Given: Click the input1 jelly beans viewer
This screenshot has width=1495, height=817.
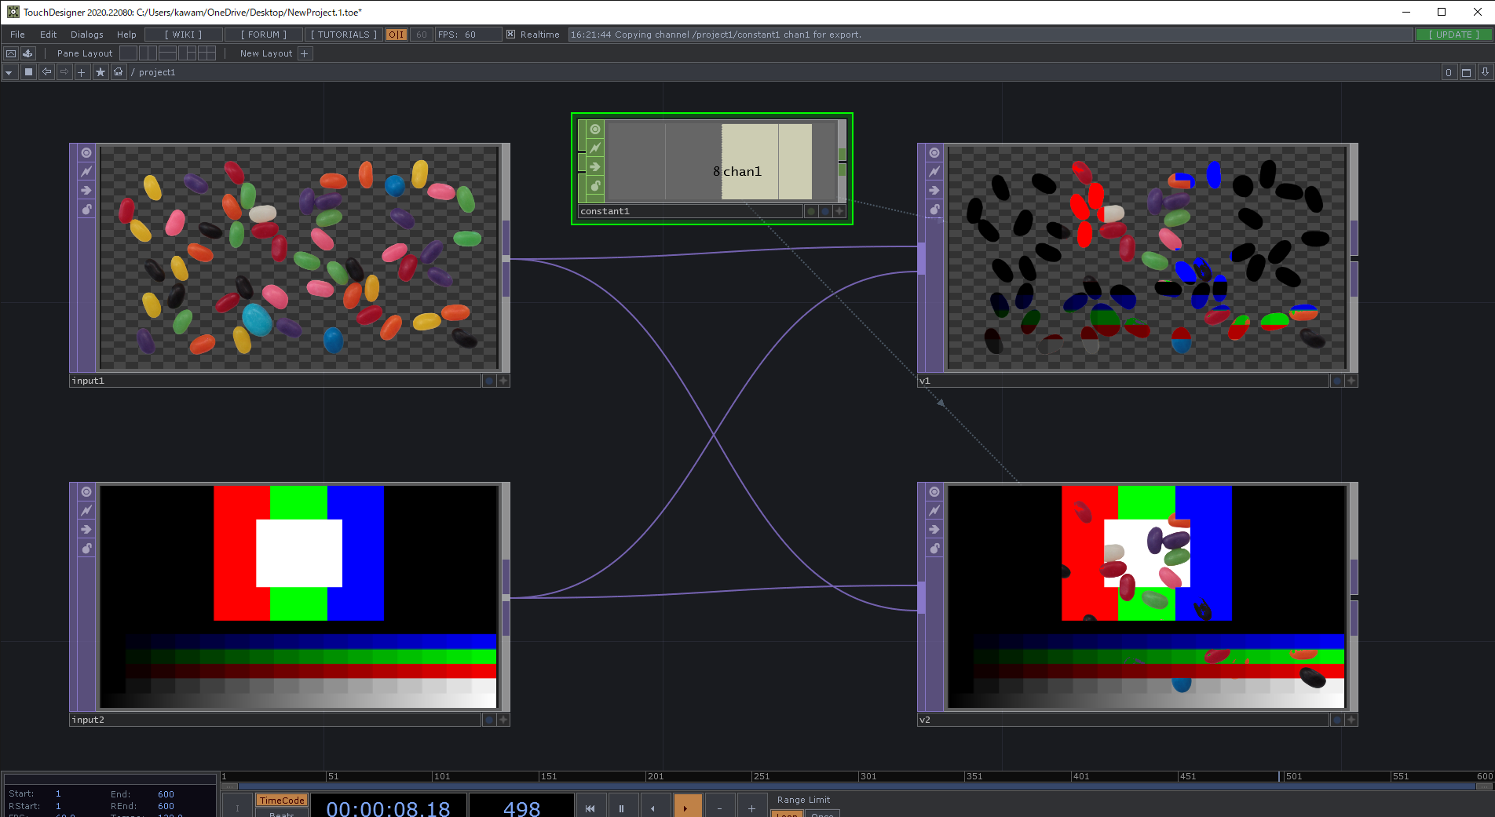Looking at the screenshot, I should 299,257.
